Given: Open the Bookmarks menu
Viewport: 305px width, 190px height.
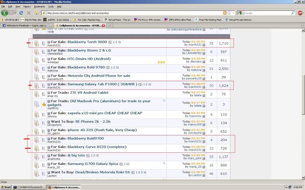Looking at the screenshot, I should (x=39, y=6).
